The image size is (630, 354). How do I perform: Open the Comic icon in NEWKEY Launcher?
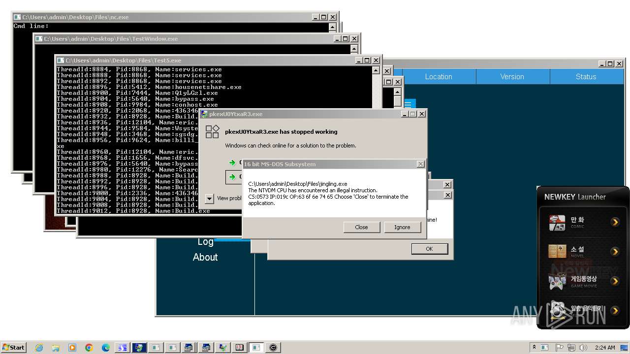(x=557, y=223)
